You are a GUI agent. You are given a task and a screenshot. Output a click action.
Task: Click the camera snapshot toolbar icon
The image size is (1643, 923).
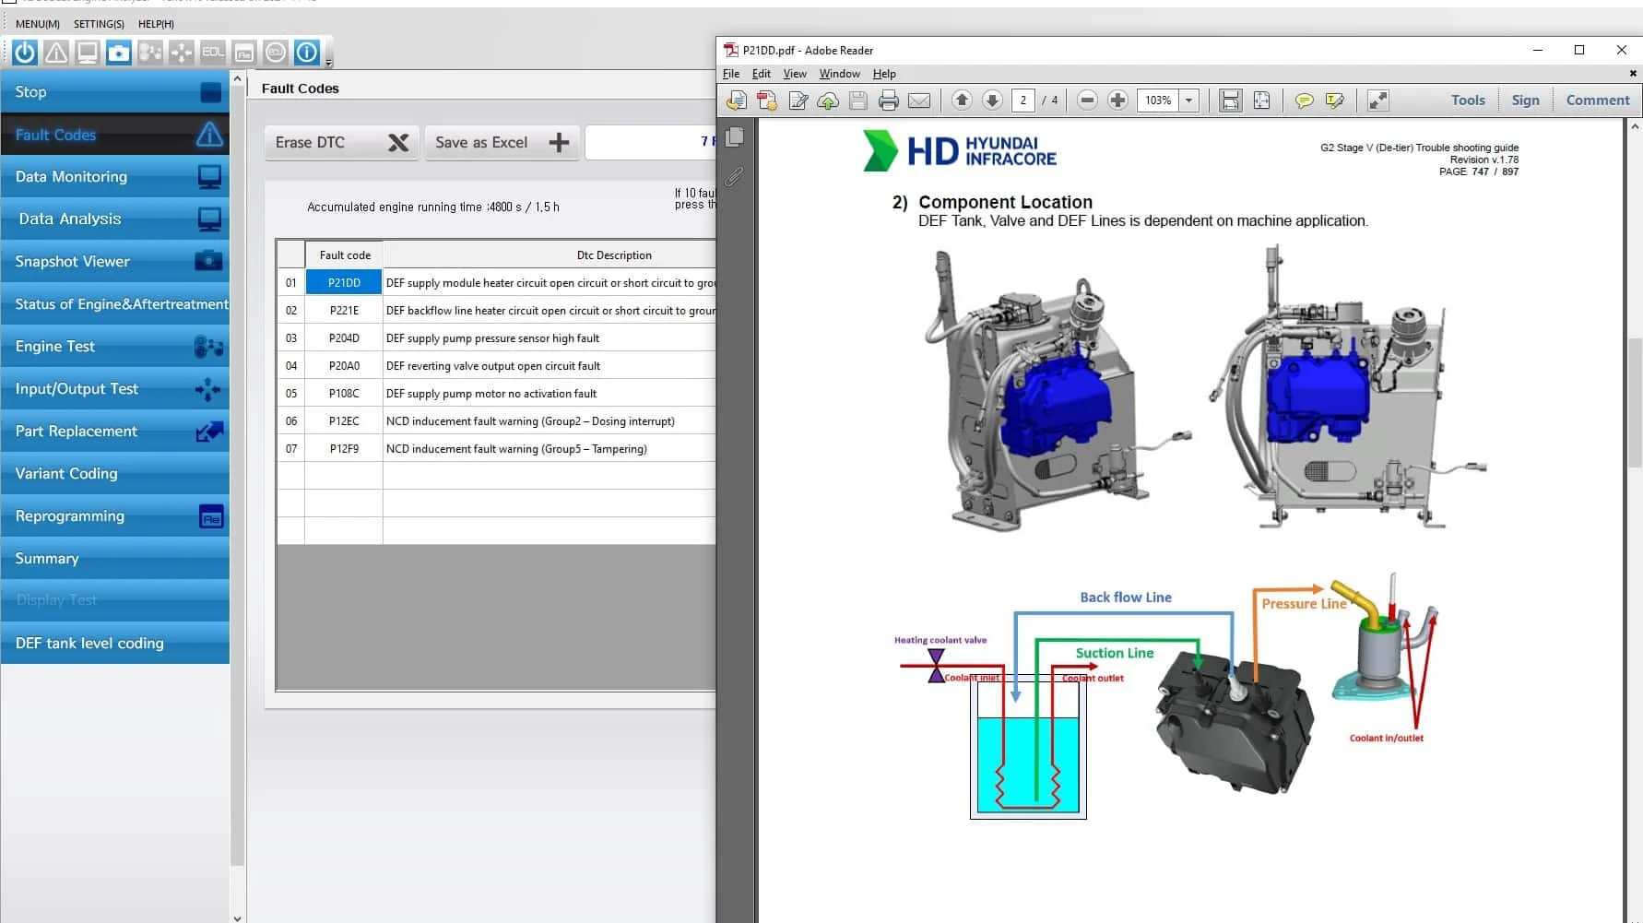pyautogui.click(x=119, y=53)
